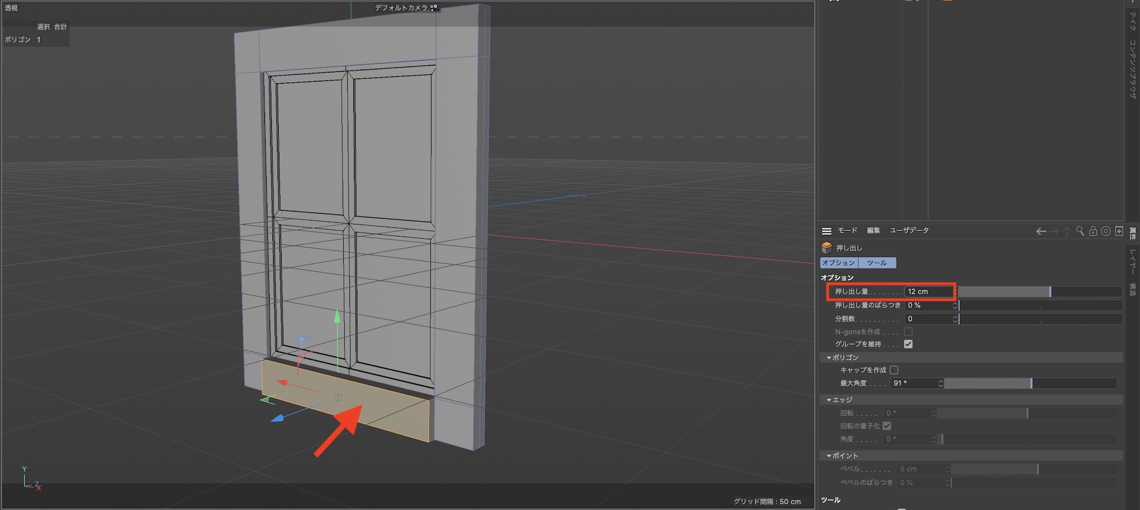
Task: Collapse the エッジ section
Action: coord(829,400)
